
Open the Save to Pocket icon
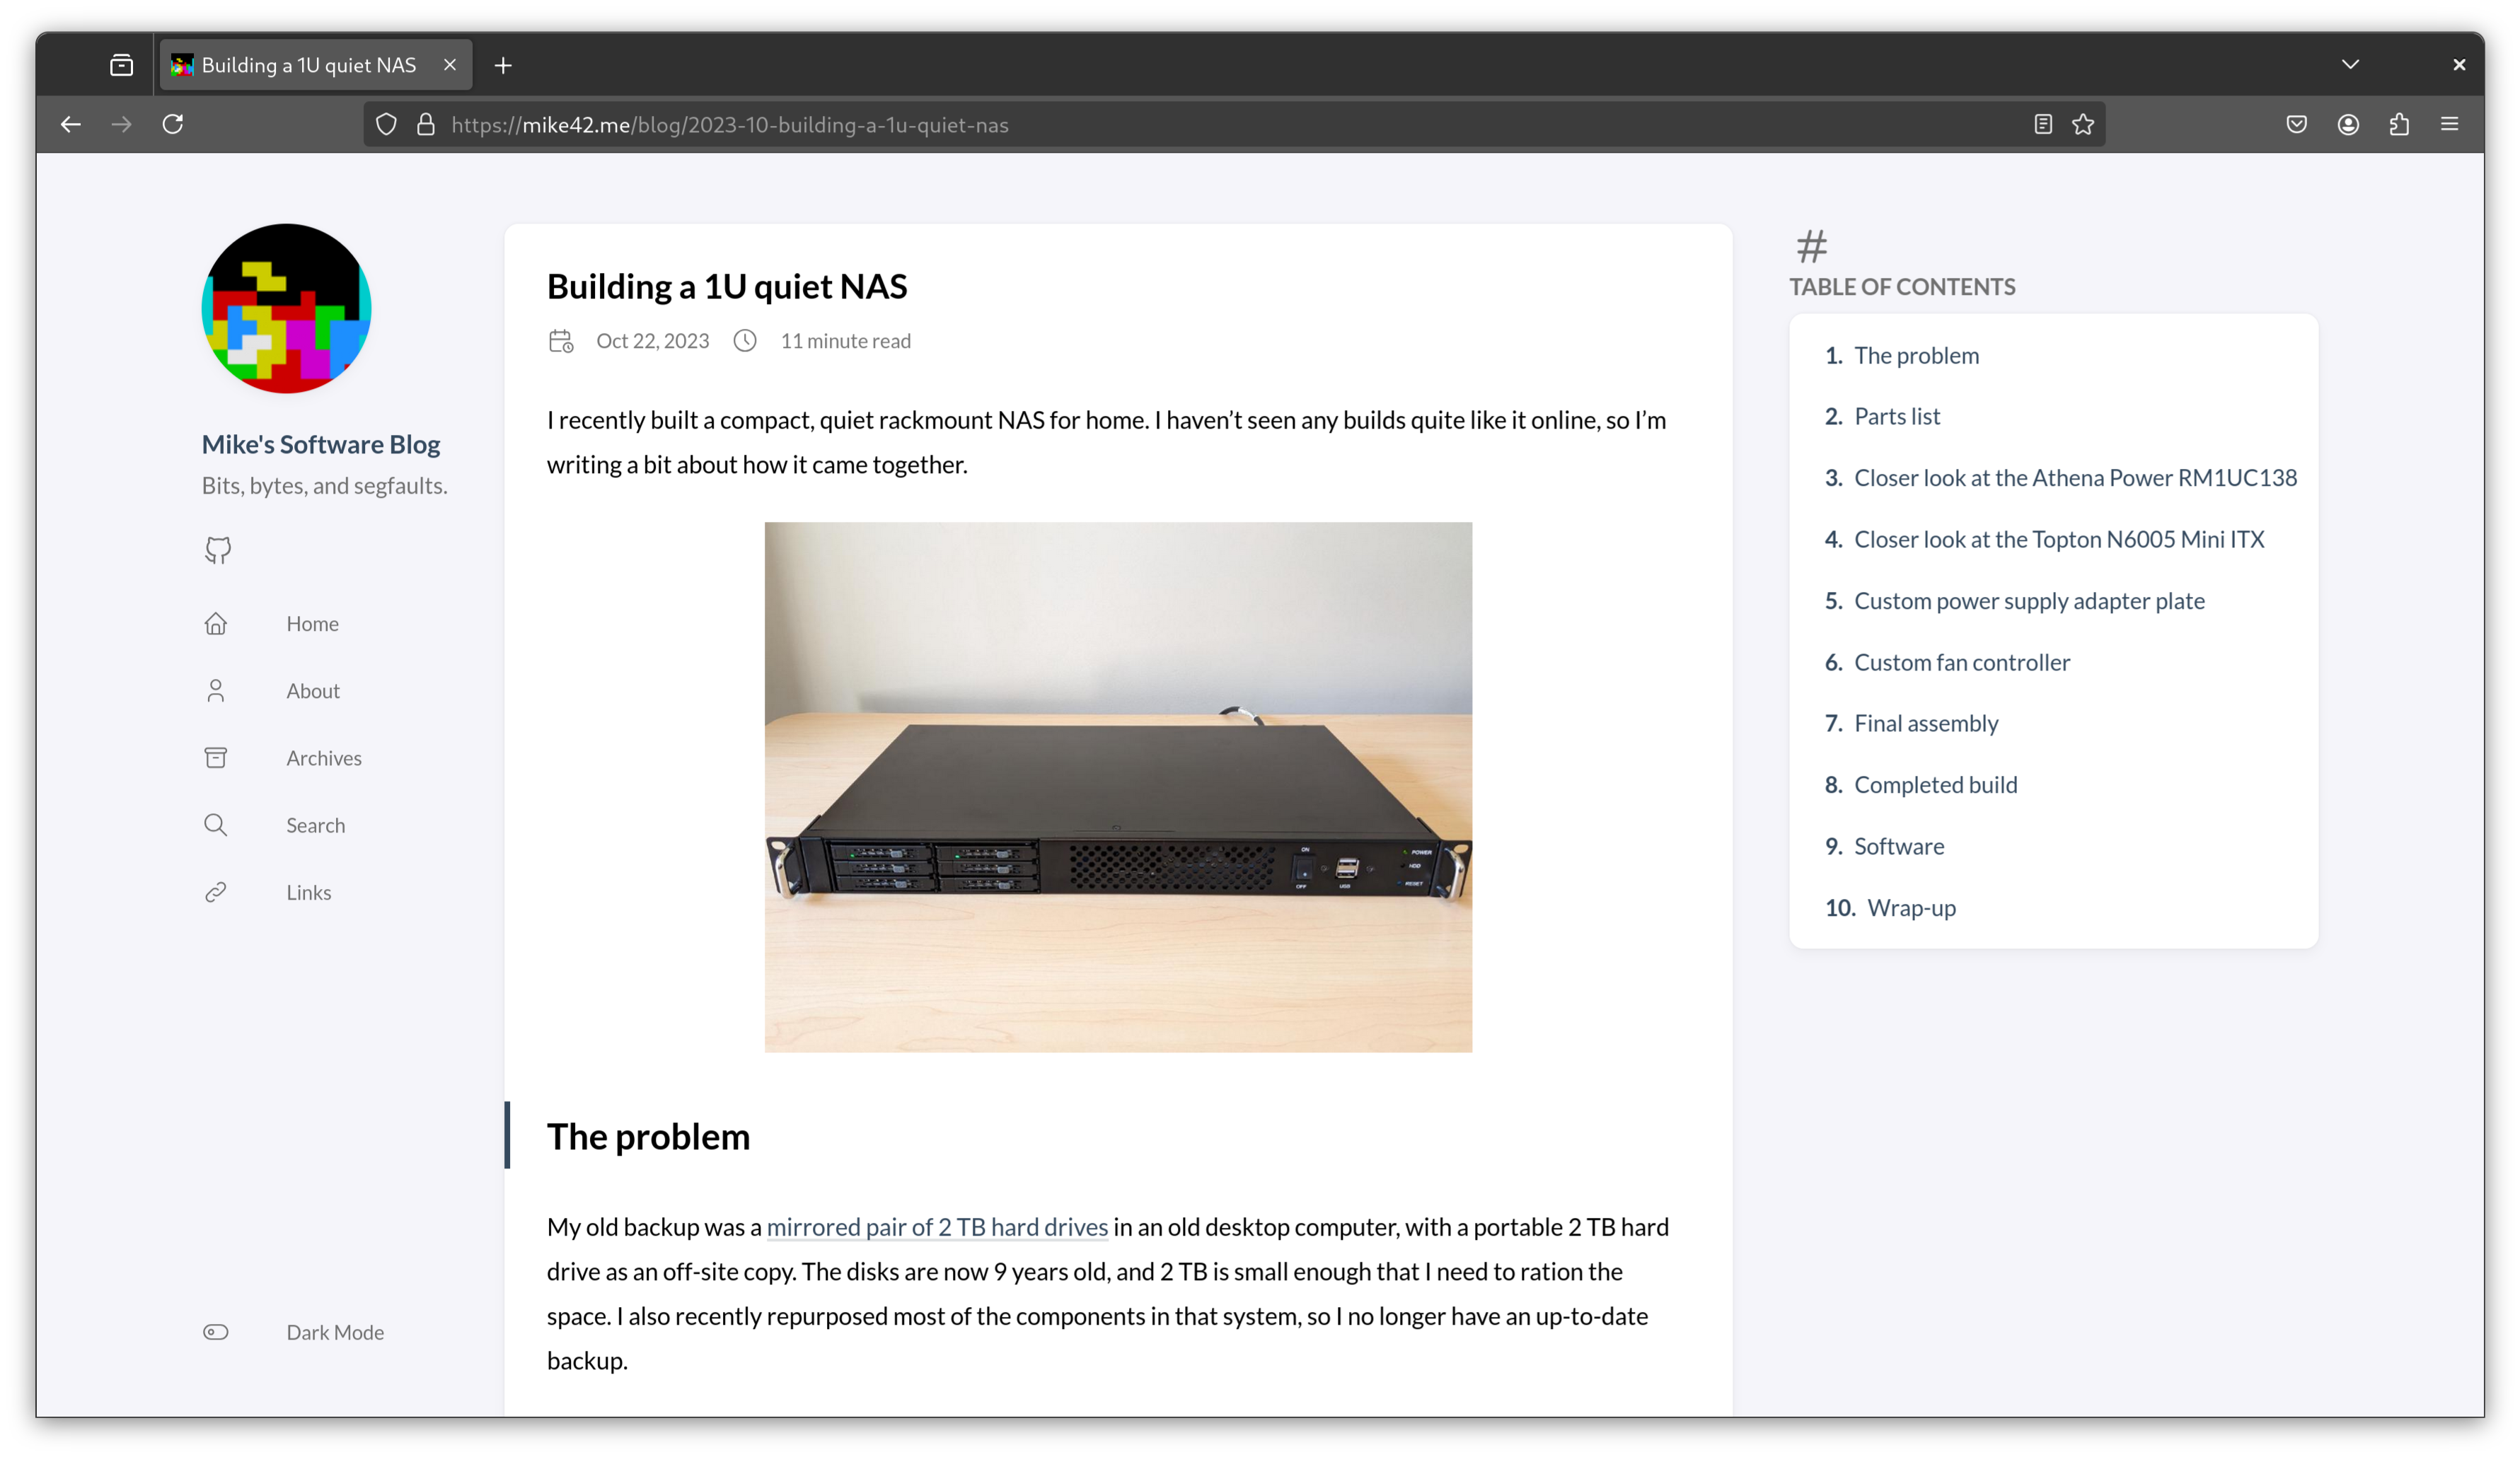pyautogui.click(x=2297, y=124)
